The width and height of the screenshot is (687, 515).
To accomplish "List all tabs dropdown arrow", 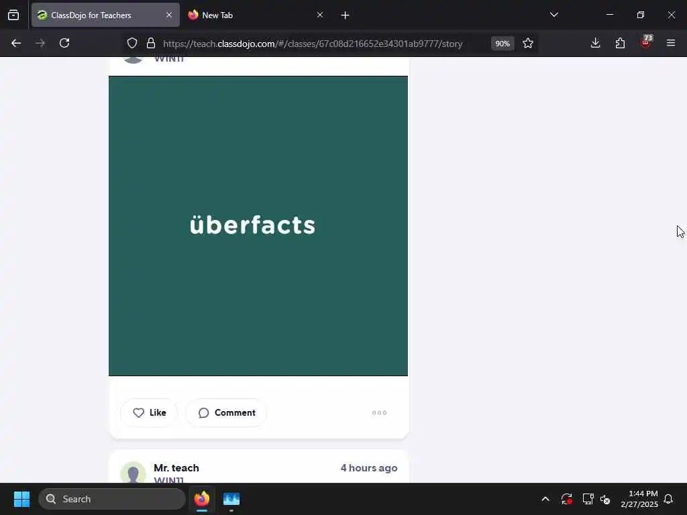I will 553,15.
